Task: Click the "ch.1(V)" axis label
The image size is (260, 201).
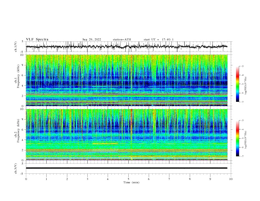Action: (16, 47)
